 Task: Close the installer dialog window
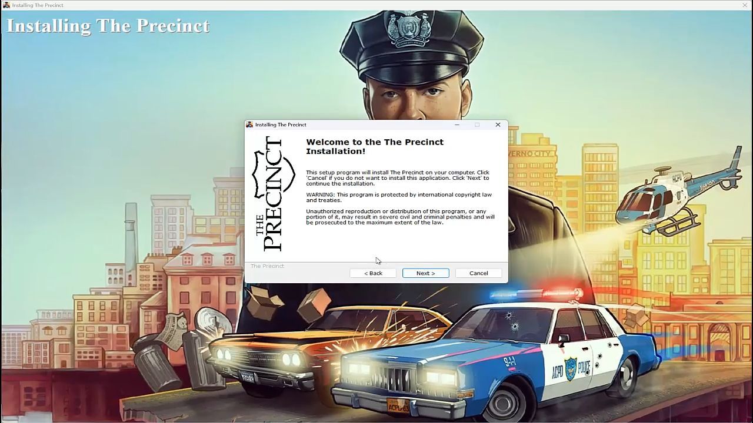498,125
